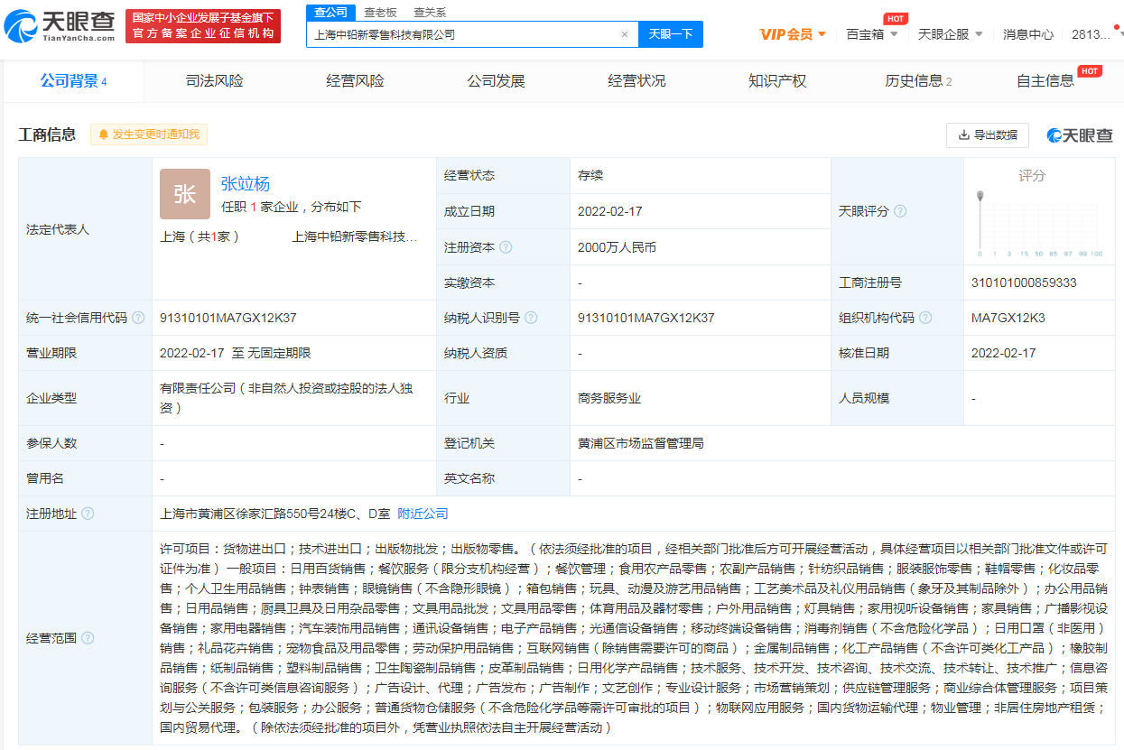Open the 司法风险 tab
Viewport: 1124px width, 750px height.
(214, 81)
